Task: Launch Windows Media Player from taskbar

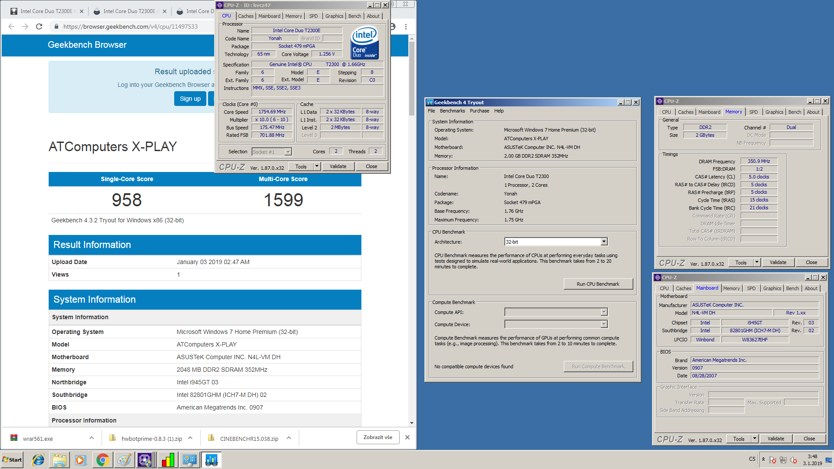Action: (x=81, y=460)
